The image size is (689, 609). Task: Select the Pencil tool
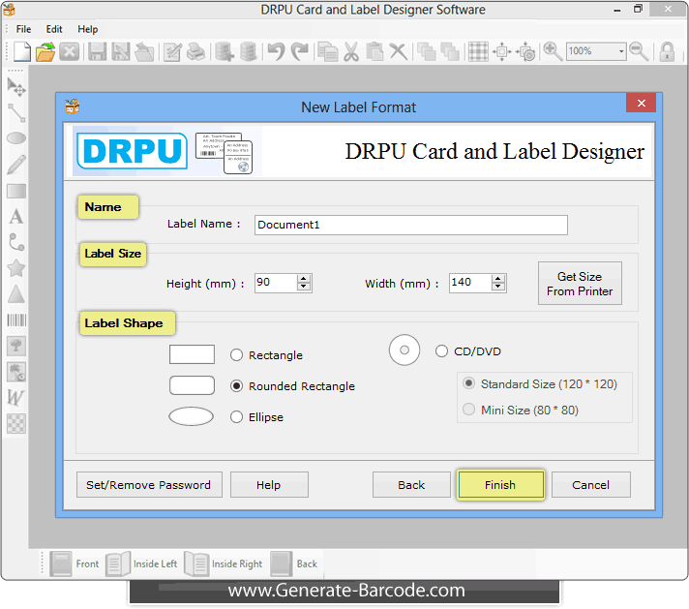point(16,165)
